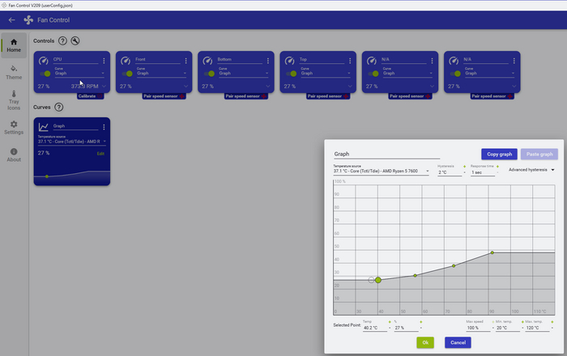Click the Copy graph button
567x356 pixels.
(499, 155)
